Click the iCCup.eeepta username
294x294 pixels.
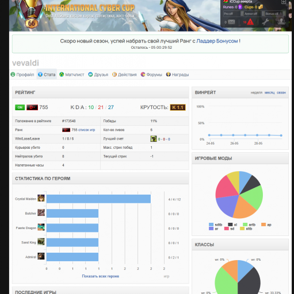pos(241,2)
